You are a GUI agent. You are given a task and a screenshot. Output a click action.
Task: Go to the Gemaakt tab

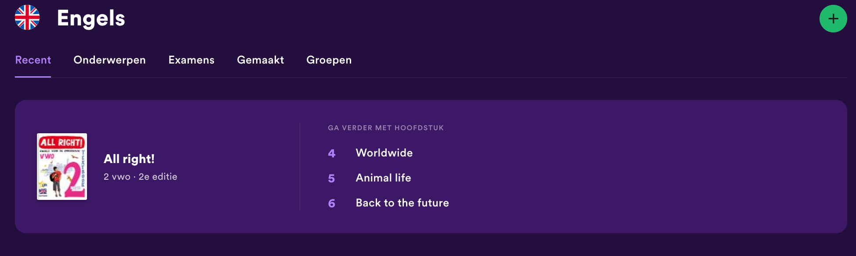click(261, 60)
